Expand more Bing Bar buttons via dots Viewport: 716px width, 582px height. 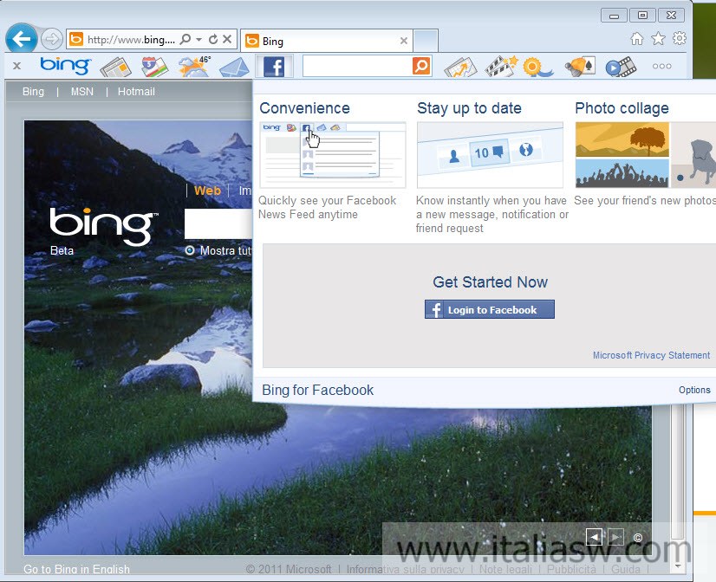[661, 66]
